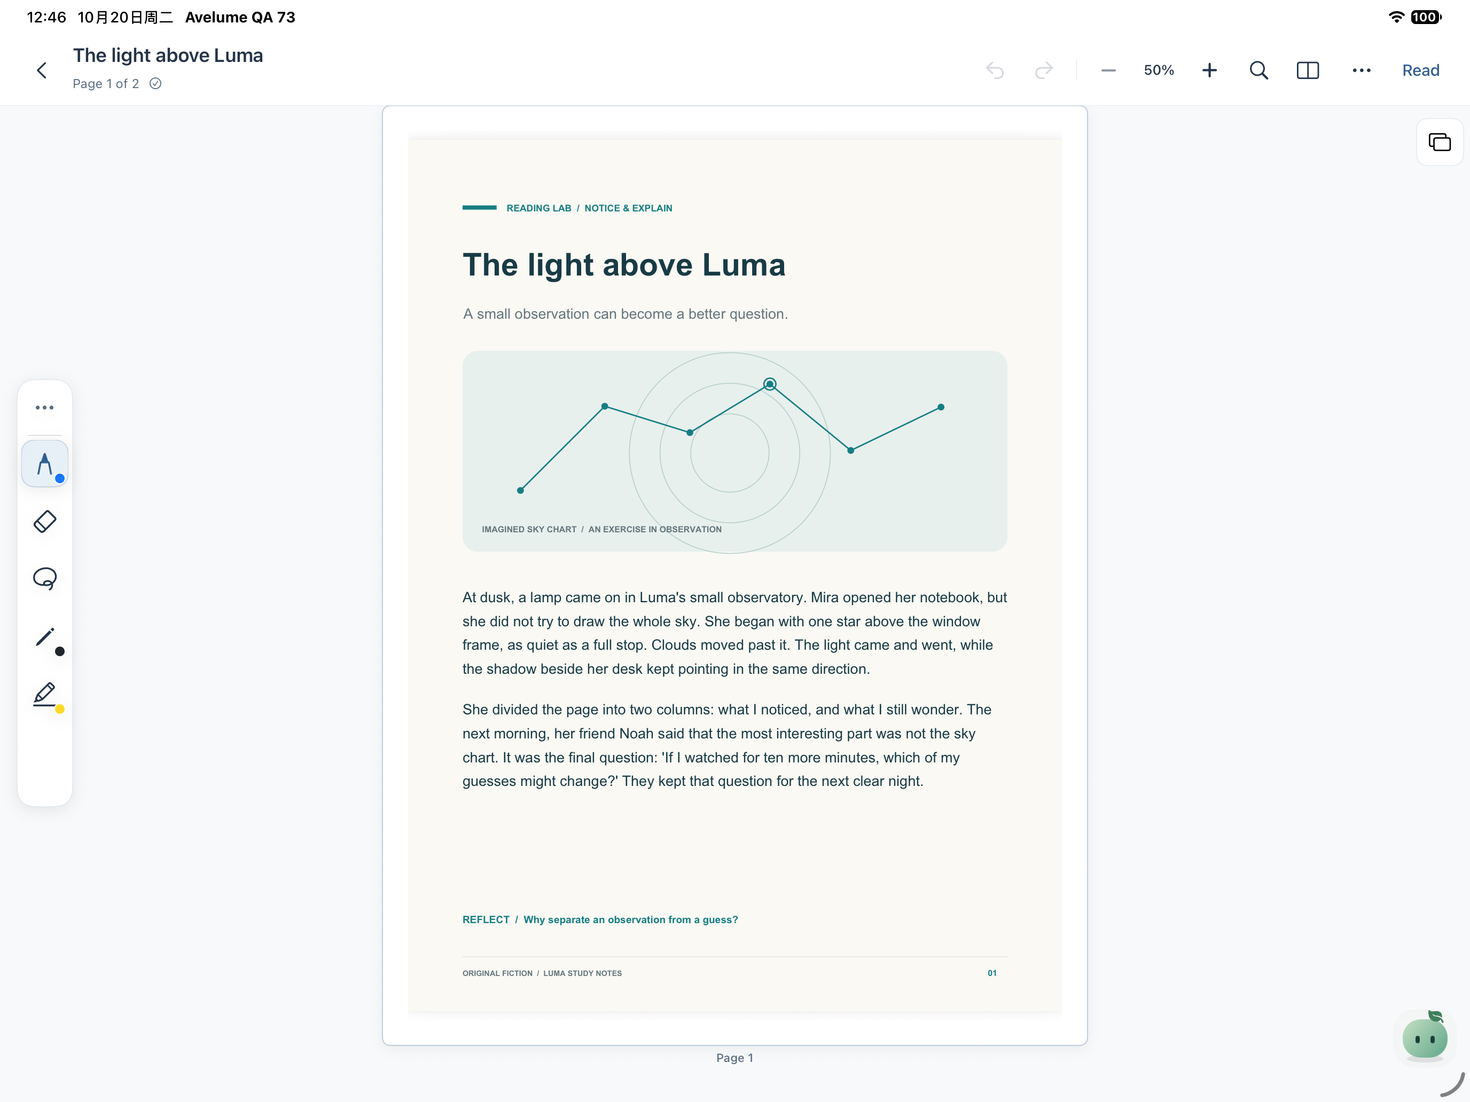Screen dimensions: 1470x1102
Task: Zoom in with the plus button
Action: (1209, 70)
